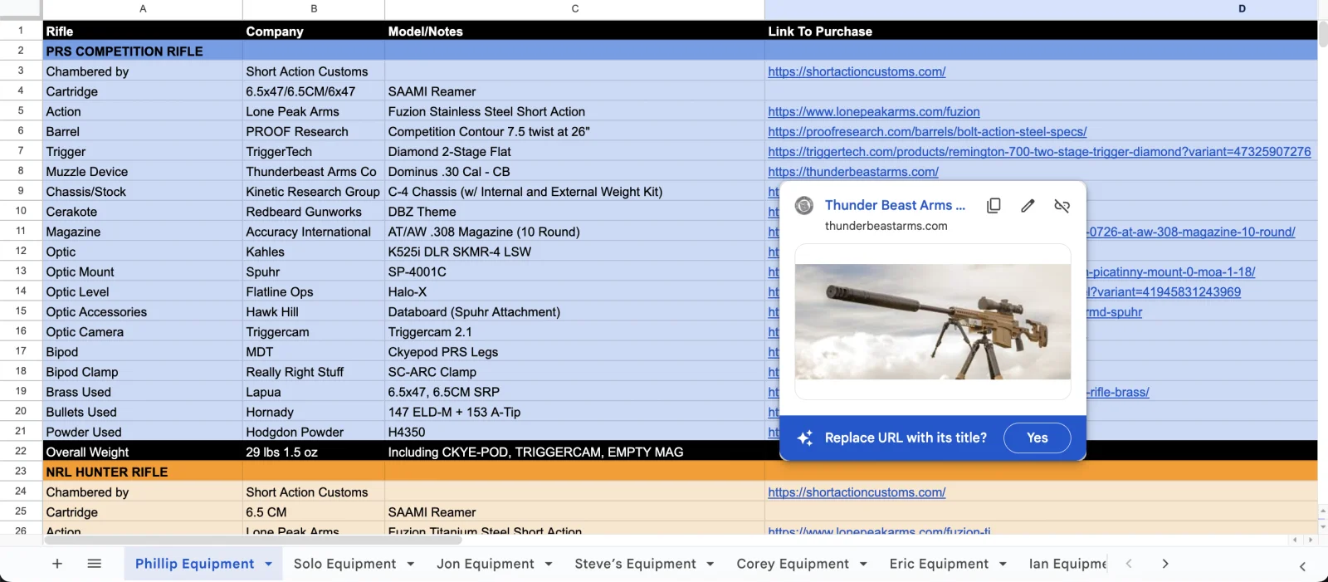Image resolution: width=1328 pixels, height=582 pixels.
Task: Open Steve's Equipment tab dropdown arrow
Action: [x=710, y=565]
